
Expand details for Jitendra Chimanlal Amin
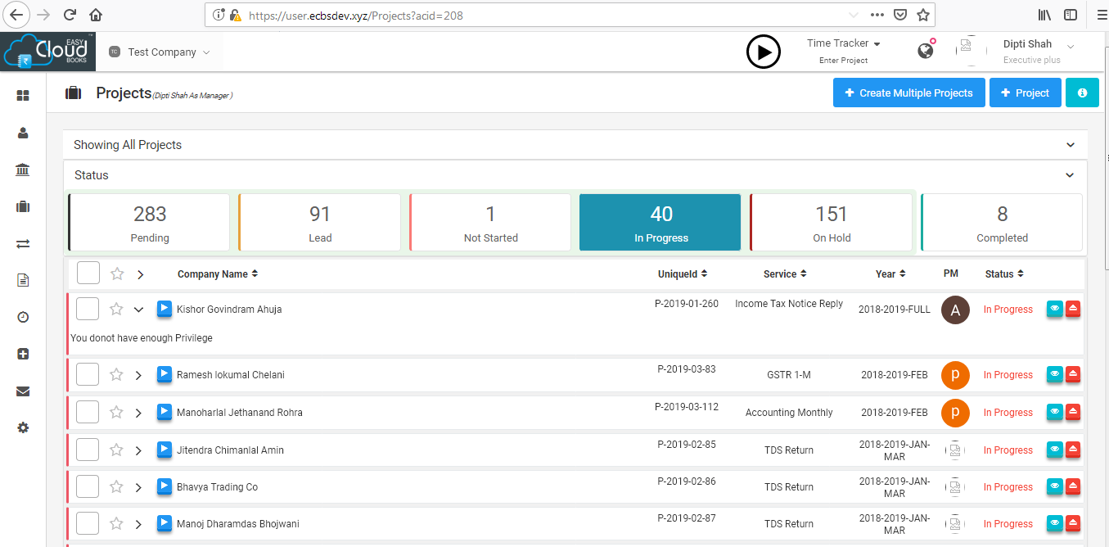coord(138,449)
